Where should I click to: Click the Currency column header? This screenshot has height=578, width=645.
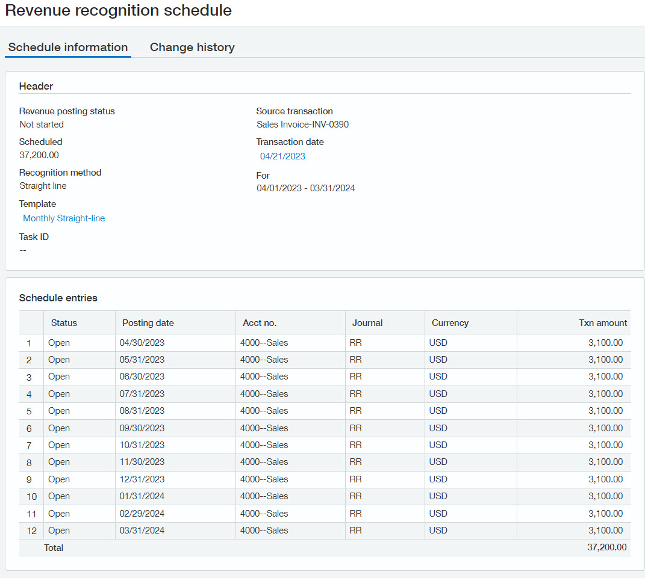450,323
